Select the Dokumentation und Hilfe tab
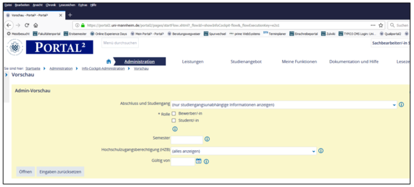Image resolution: width=414 pixels, height=187 pixels. (x=354, y=62)
